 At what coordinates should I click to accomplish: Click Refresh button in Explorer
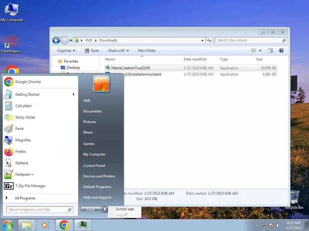(209, 41)
